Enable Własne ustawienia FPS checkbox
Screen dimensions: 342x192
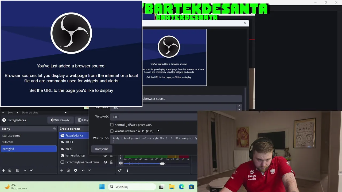[x=112, y=131]
